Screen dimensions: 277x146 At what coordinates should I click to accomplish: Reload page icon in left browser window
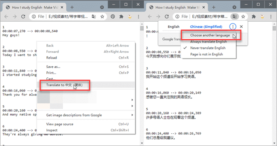(23, 17)
